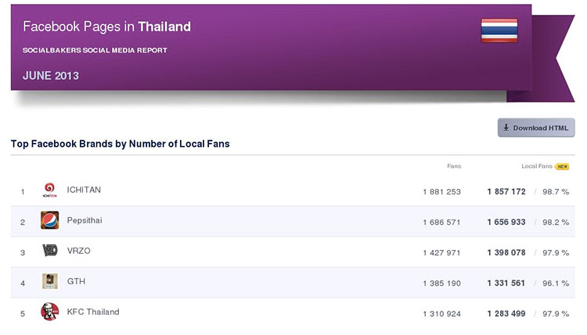This screenshot has width=587, height=335.
Task: Open the ICHITAN page link
Action: [x=84, y=190]
